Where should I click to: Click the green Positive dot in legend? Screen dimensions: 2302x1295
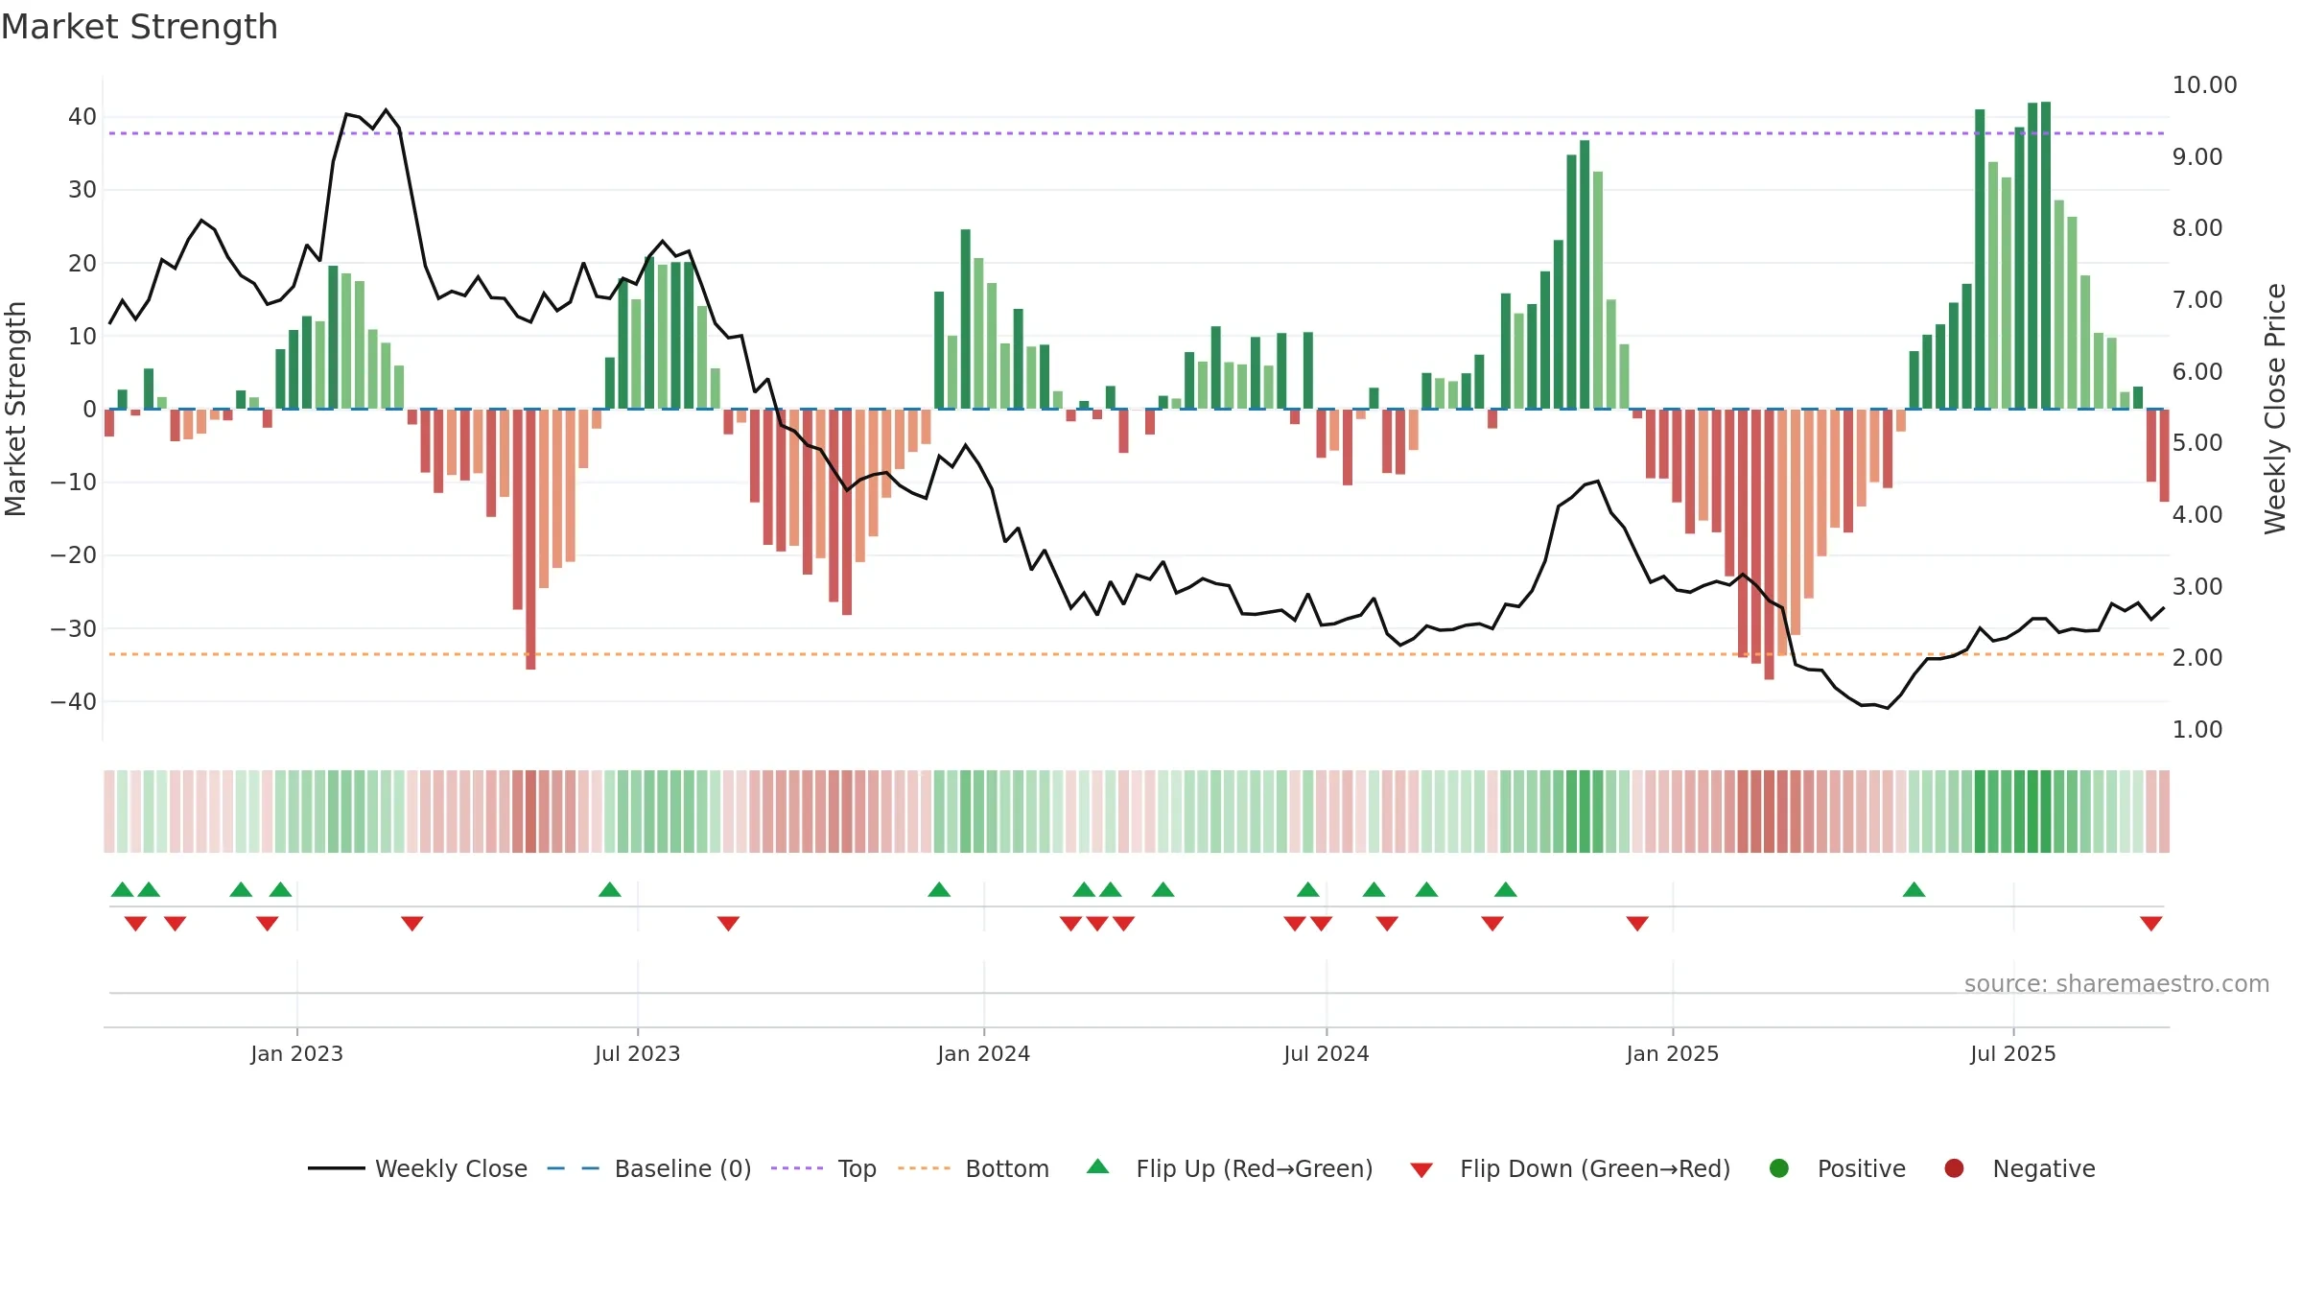pos(1779,1168)
